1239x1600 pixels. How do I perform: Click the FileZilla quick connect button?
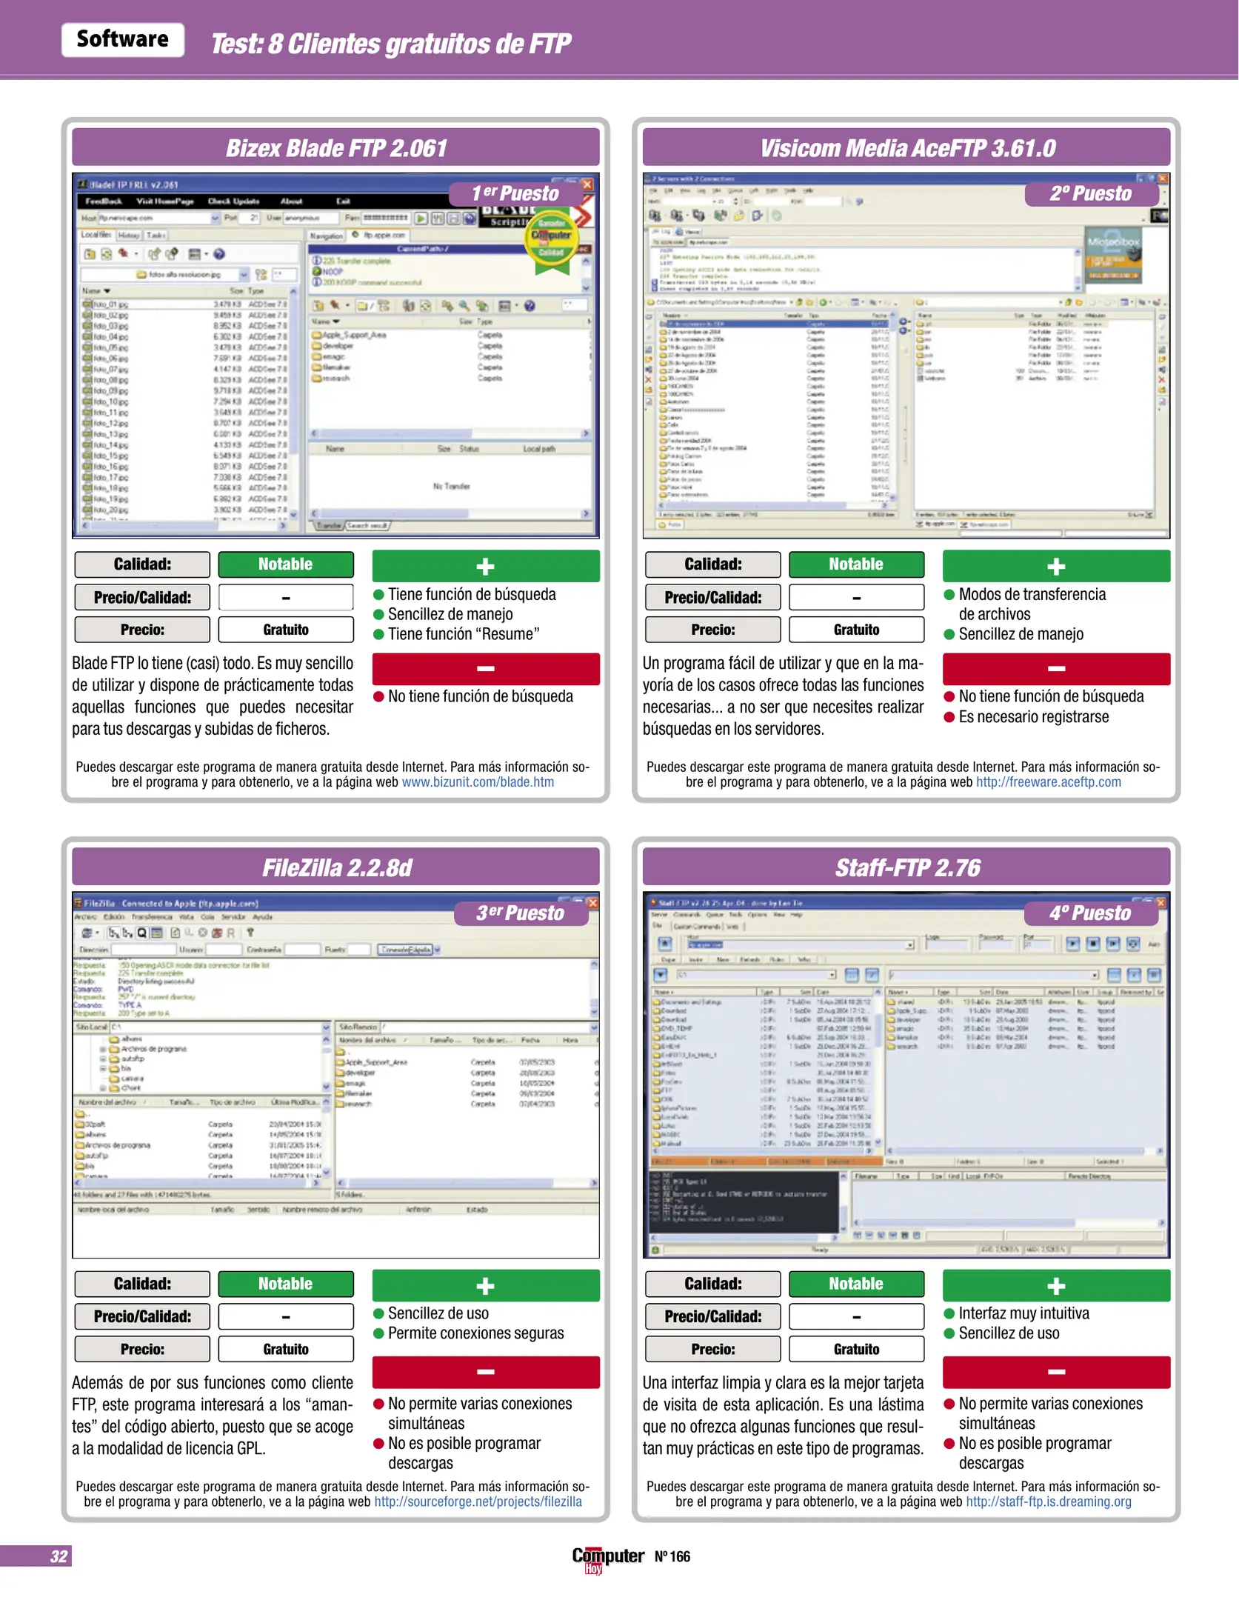tap(404, 950)
